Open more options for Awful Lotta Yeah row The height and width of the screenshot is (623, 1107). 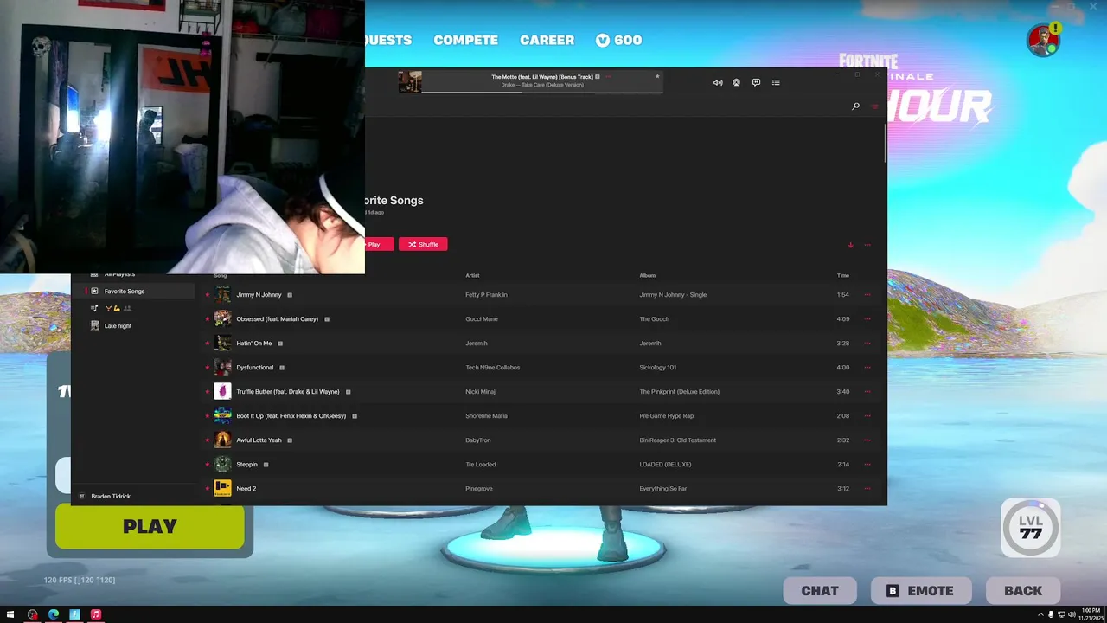pos(867,440)
